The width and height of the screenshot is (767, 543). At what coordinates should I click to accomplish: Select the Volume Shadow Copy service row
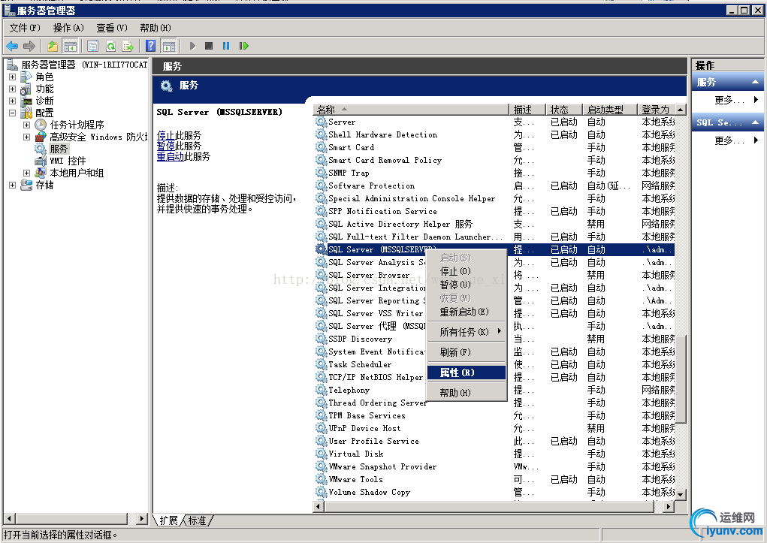pos(494,492)
